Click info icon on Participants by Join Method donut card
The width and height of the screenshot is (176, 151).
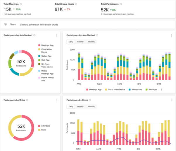pyautogui.click(x=34, y=35)
